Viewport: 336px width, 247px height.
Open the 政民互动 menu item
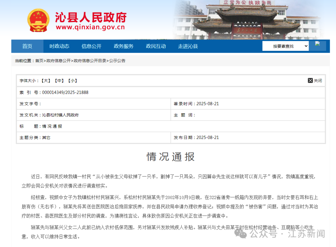point(156,46)
